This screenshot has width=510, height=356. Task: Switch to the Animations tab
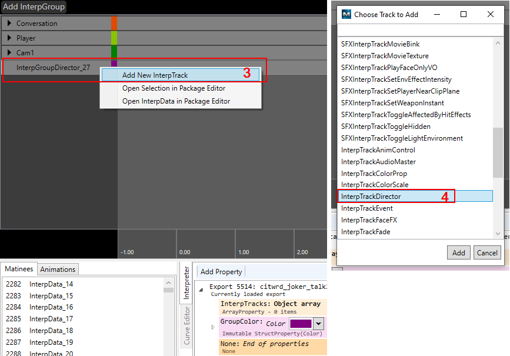point(58,269)
